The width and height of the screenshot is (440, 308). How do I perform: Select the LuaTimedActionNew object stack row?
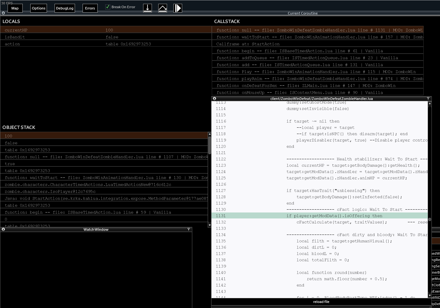pyautogui.click(x=104, y=184)
